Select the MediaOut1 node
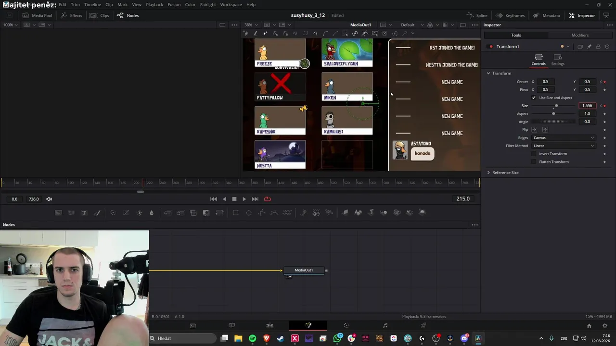 coord(304,270)
